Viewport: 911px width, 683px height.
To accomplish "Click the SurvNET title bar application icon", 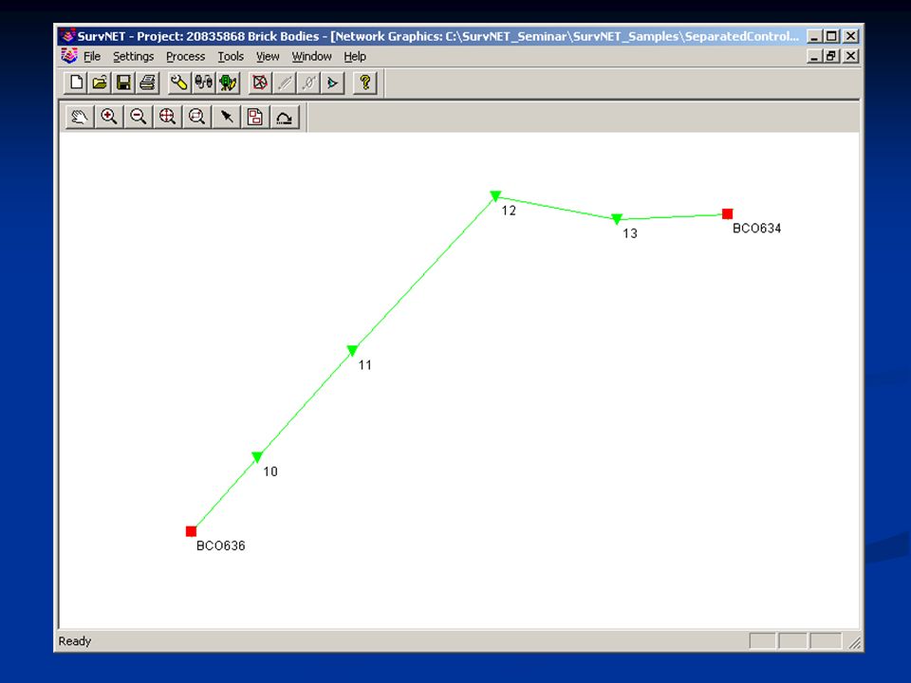I will tap(67, 35).
